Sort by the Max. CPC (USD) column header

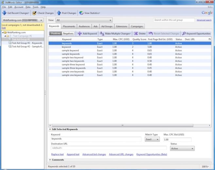coord(121,39)
